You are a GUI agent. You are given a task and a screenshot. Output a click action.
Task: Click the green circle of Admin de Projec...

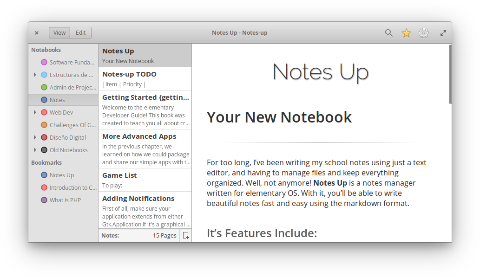[44, 87]
